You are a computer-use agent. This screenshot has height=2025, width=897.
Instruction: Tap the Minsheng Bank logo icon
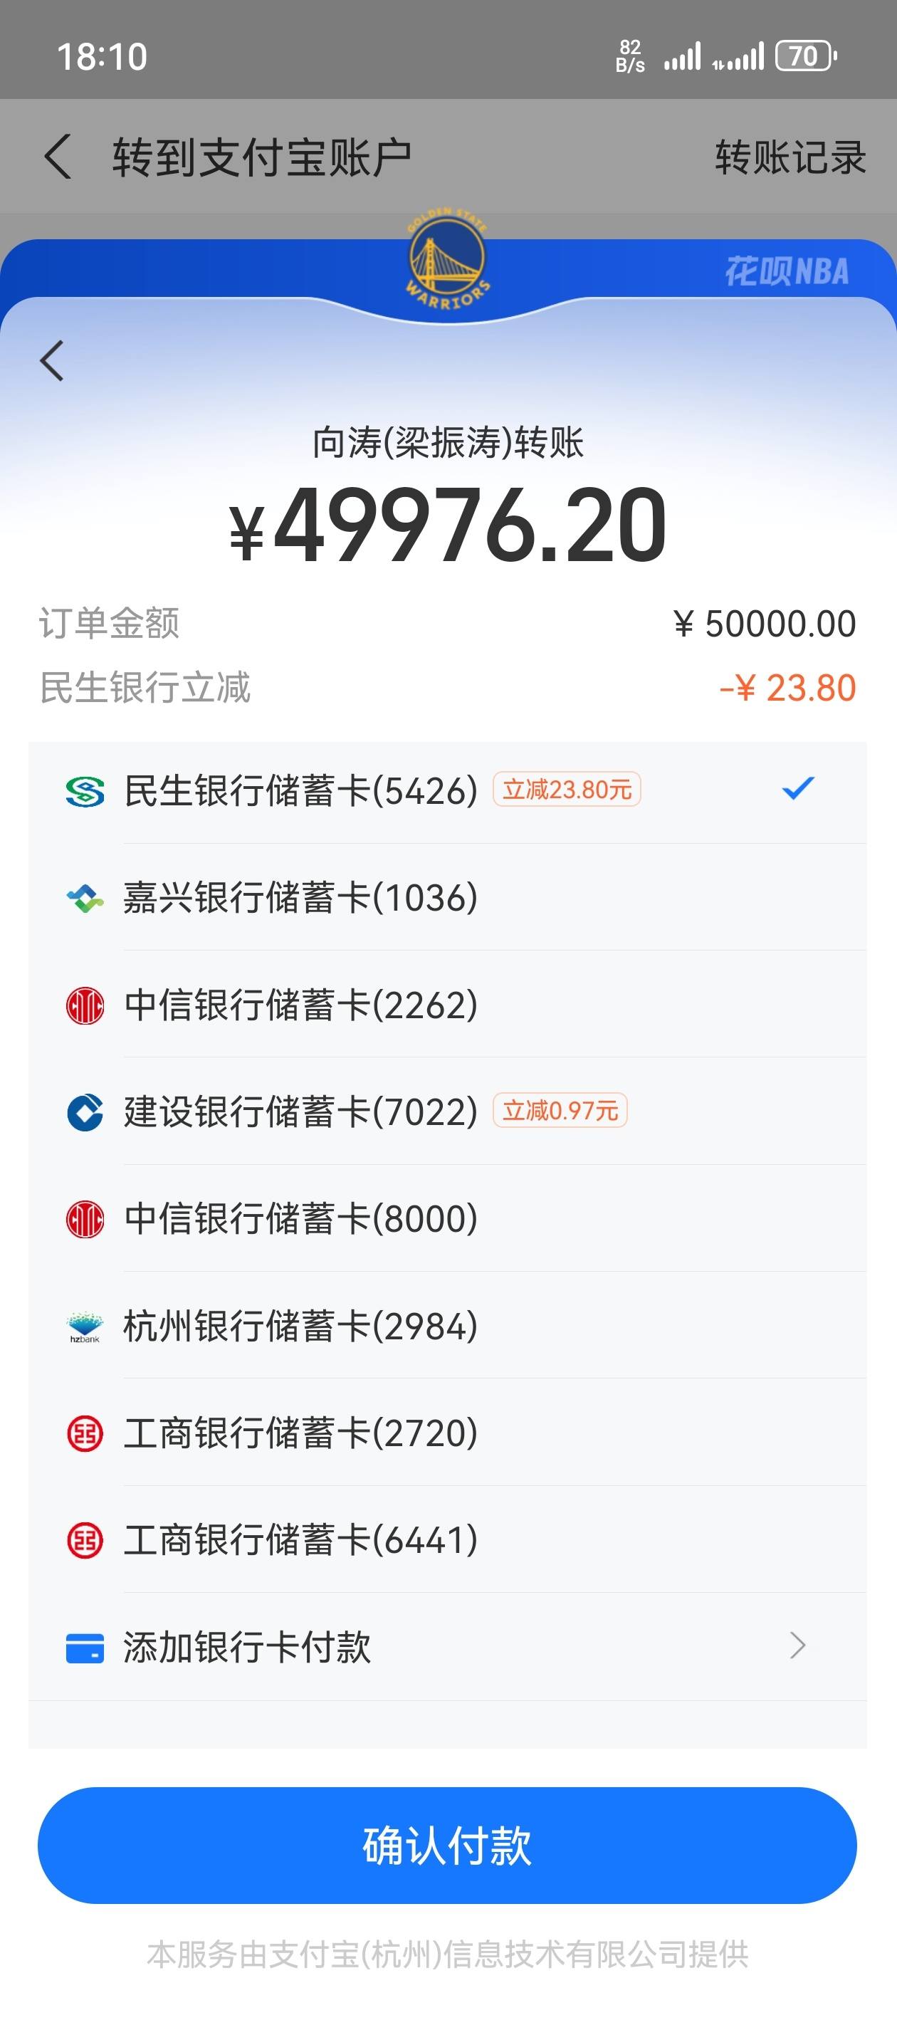tap(85, 791)
